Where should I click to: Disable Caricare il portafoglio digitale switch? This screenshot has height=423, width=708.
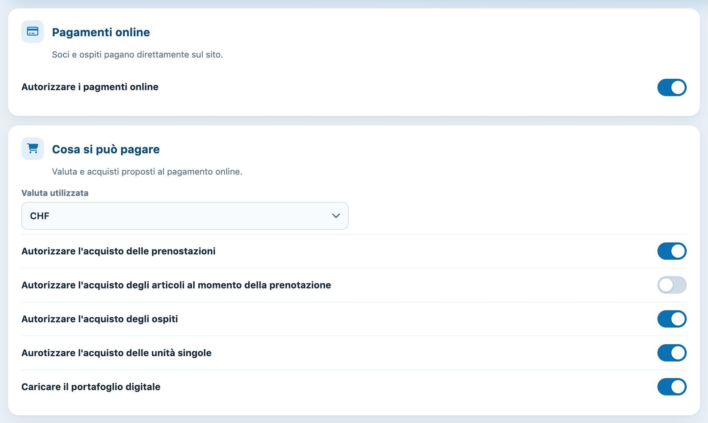[672, 387]
